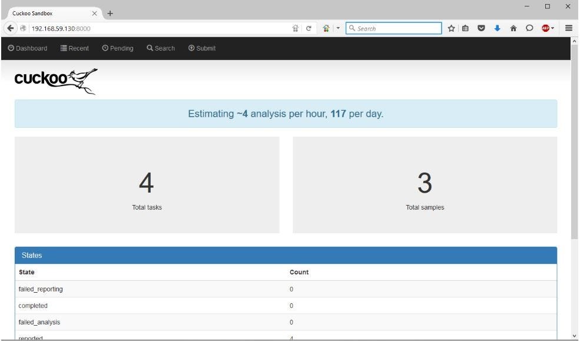
Task: Click the page vertical scrollbar thumb
Action: [574, 143]
